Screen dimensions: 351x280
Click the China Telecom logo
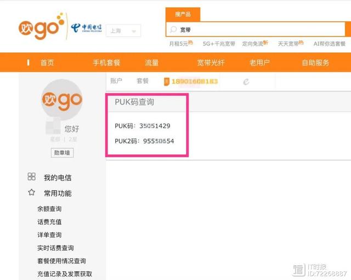pyautogui.click(x=87, y=28)
